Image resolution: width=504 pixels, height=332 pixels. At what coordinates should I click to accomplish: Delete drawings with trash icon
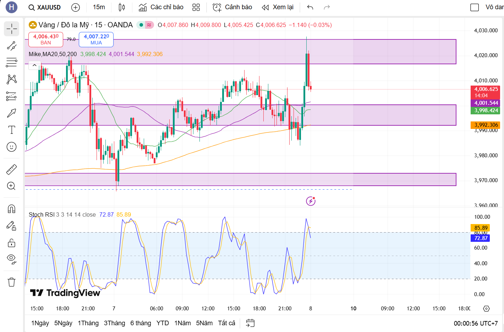(x=11, y=282)
